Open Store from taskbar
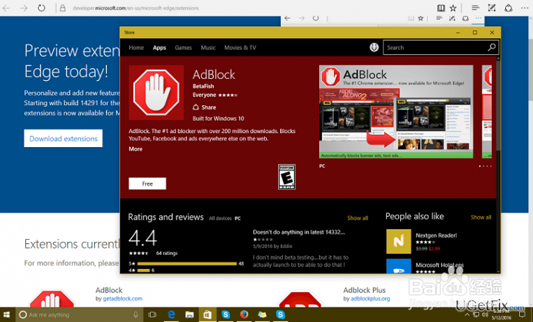The height and width of the screenshot is (322, 533). pos(207,314)
